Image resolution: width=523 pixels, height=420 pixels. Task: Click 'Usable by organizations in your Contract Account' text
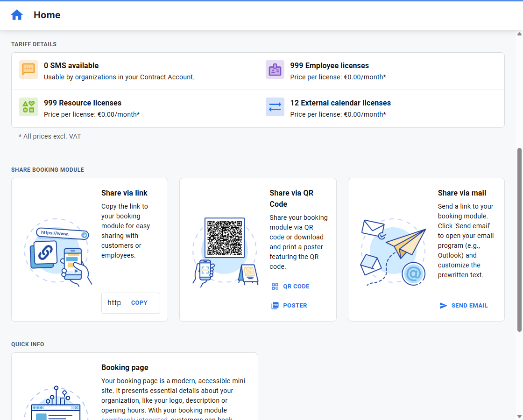coord(119,77)
